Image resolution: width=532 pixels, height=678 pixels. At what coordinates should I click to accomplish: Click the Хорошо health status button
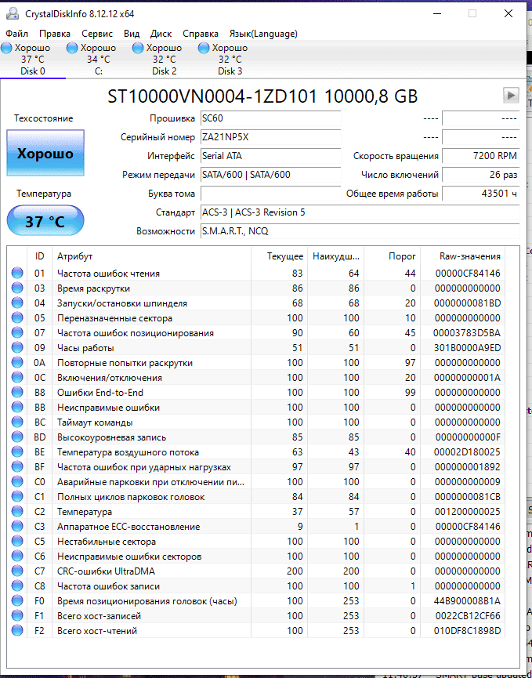(x=45, y=154)
